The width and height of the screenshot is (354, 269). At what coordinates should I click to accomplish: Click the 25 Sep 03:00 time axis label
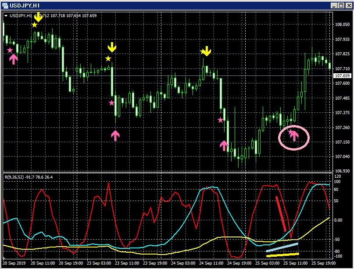(267, 263)
